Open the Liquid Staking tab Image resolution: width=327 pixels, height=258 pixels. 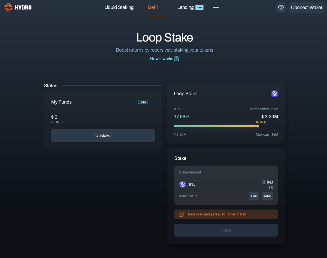point(119,7)
